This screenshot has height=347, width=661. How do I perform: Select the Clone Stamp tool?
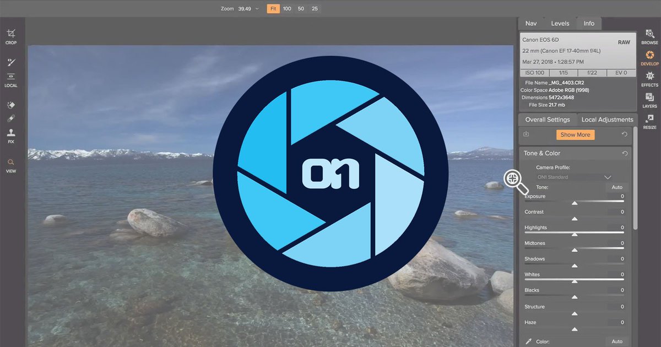(x=11, y=133)
